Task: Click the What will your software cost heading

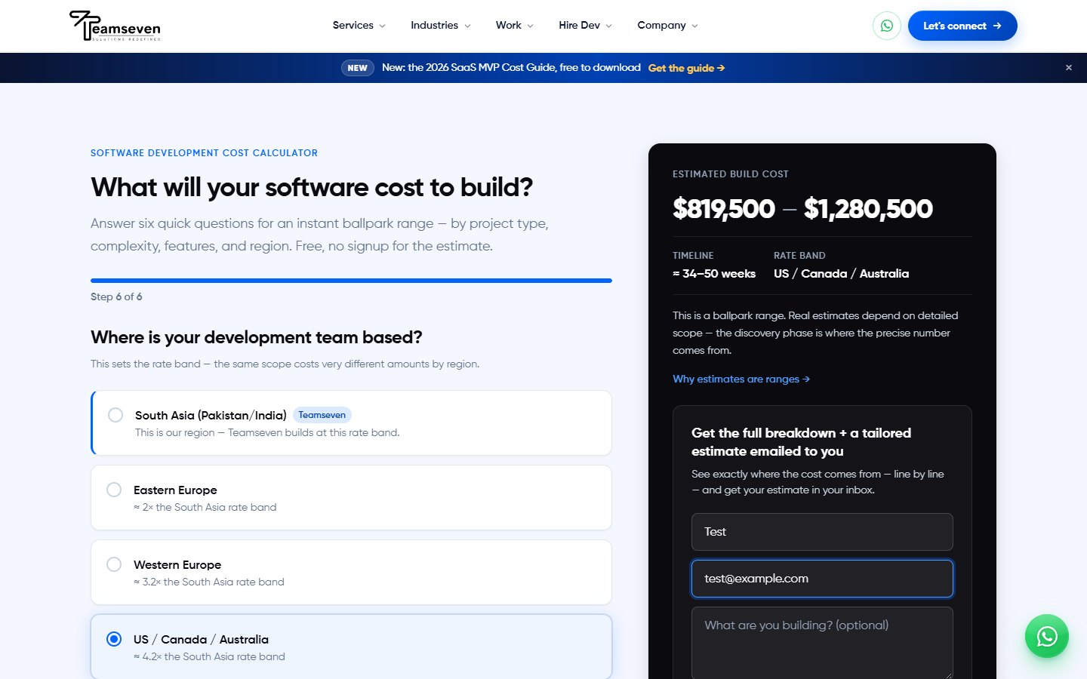Action: 312,187
